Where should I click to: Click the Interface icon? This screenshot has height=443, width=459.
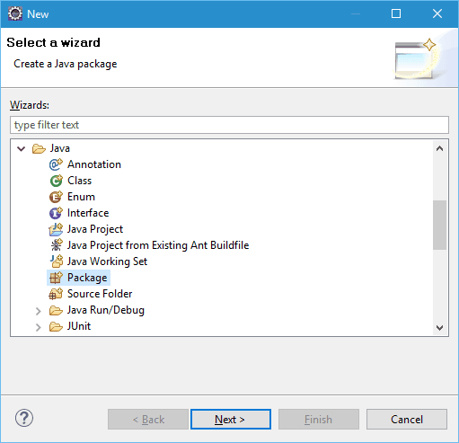coord(56,213)
